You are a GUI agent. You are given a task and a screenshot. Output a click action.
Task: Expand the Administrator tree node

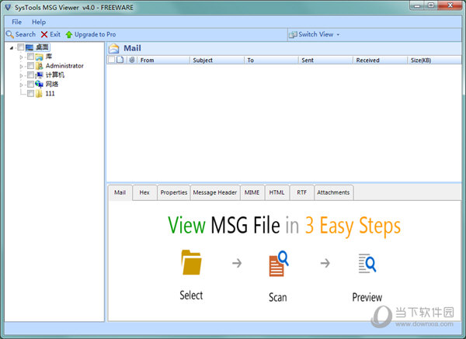21,66
